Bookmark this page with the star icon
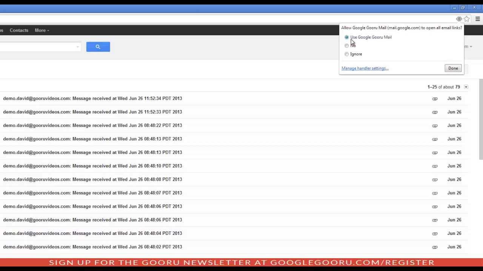The image size is (483, 271). (467, 19)
